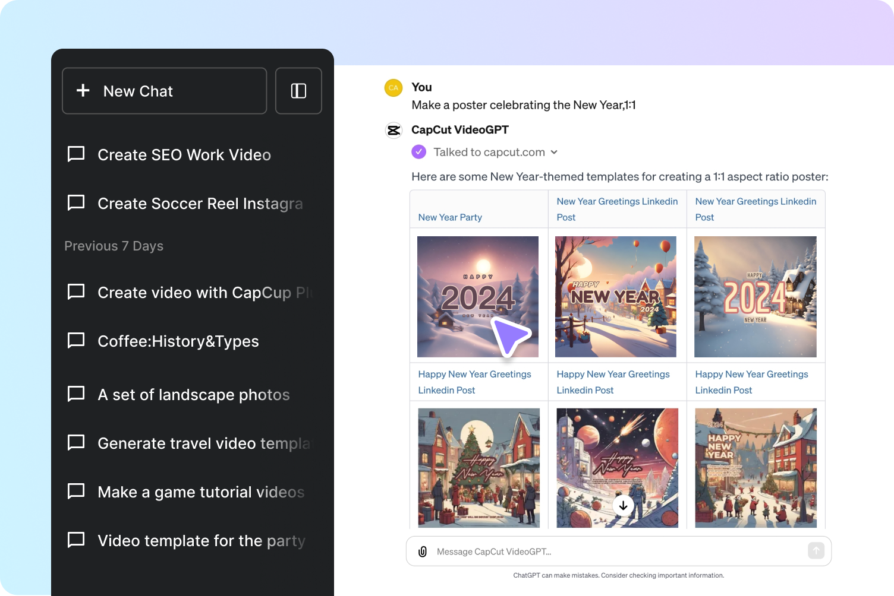Viewport: 894px width, 596px height.
Task: Select the space planets New Year poster
Action: coord(617,468)
